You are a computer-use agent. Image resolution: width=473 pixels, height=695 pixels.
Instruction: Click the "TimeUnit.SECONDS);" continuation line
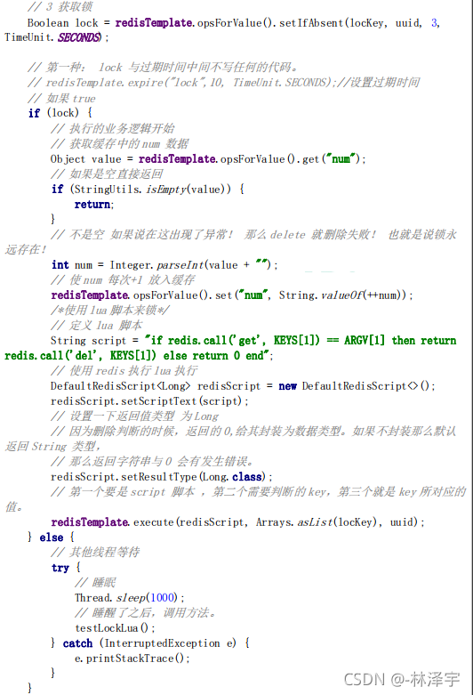coord(56,37)
